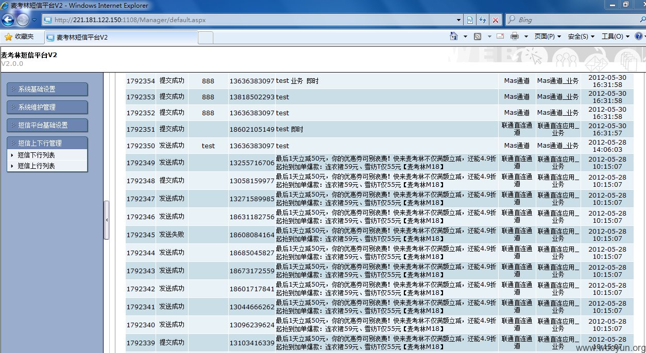Image resolution: width=646 pixels, height=353 pixels.
Task: Click the Read Mail envelope icon
Action: point(500,37)
